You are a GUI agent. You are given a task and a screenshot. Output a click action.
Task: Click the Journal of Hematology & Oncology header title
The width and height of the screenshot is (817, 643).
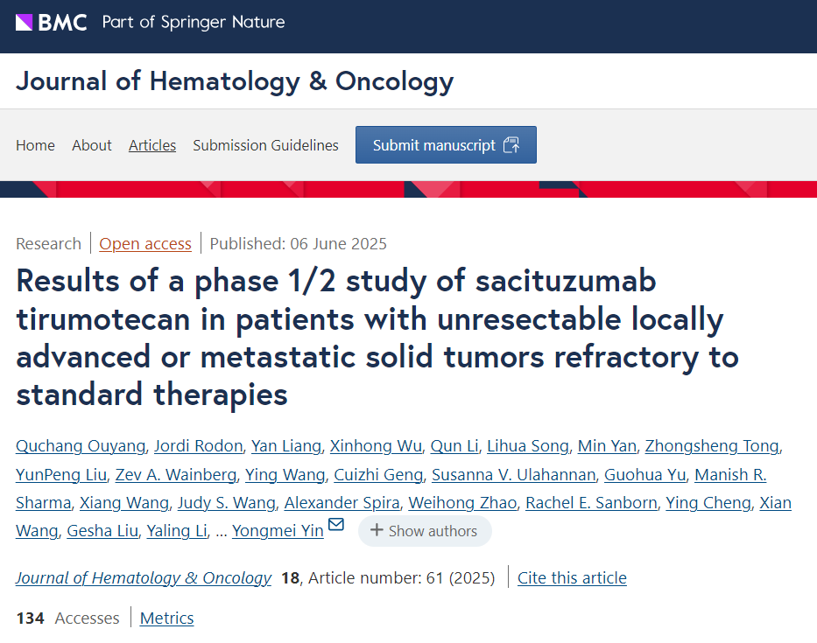pyautogui.click(x=235, y=81)
